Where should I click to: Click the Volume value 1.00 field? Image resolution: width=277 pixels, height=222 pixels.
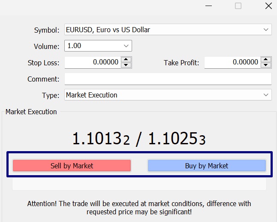click(92, 46)
